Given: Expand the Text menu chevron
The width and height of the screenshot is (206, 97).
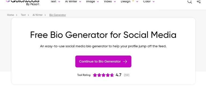Looking at the screenshot, I should pos(59,2).
